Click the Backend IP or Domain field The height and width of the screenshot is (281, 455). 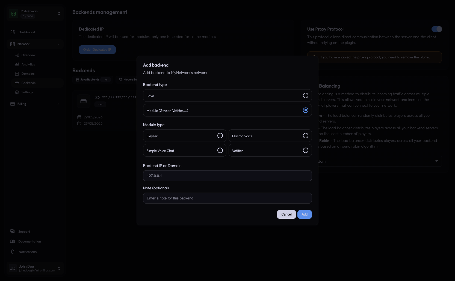(227, 176)
